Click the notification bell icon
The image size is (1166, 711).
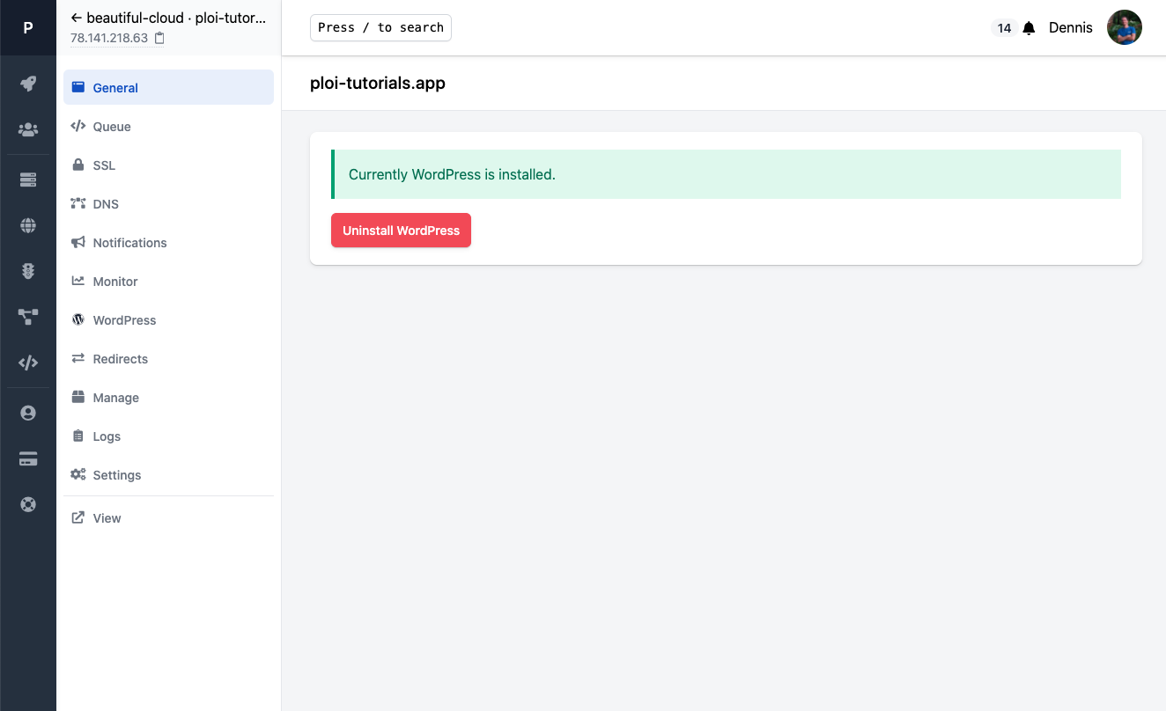1029,28
